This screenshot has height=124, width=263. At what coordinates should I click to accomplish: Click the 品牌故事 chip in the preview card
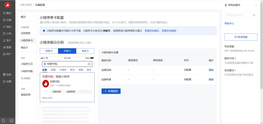point(71,92)
